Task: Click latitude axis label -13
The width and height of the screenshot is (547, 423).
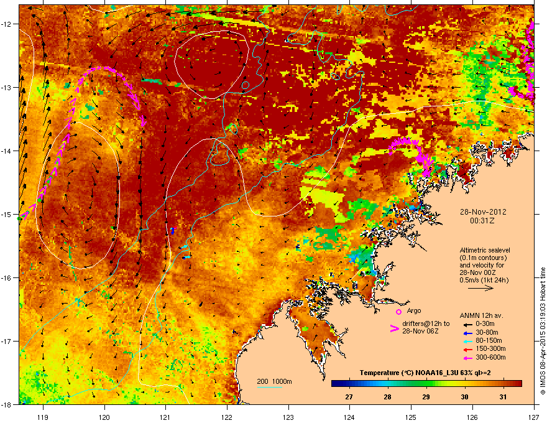Action: point(7,88)
